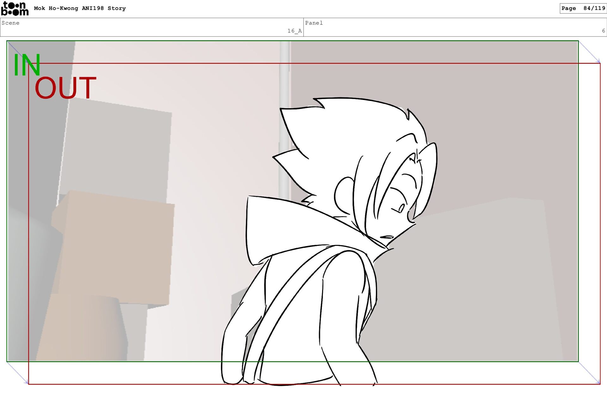Select the Page 84/119 box
Viewport: 607px width, 393px height.
click(583, 8)
